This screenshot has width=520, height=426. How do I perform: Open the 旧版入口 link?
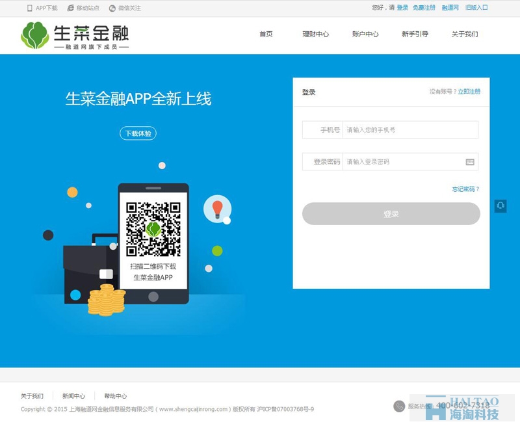point(476,8)
